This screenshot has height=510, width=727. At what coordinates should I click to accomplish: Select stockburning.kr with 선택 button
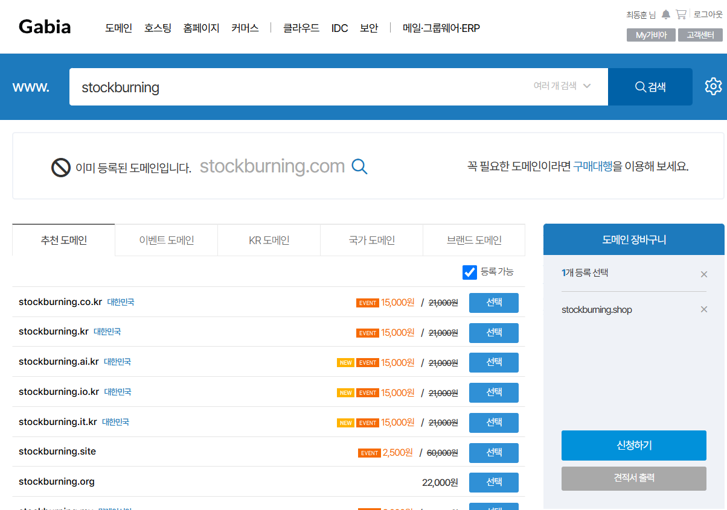pyautogui.click(x=494, y=333)
